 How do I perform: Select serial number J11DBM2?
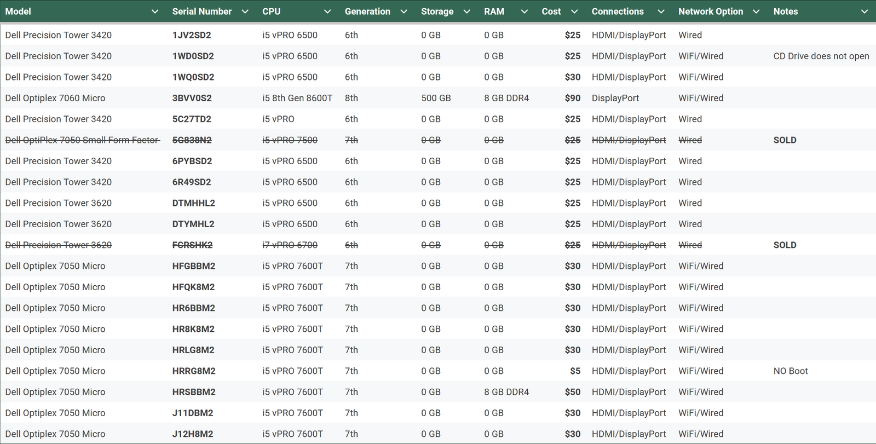click(193, 413)
